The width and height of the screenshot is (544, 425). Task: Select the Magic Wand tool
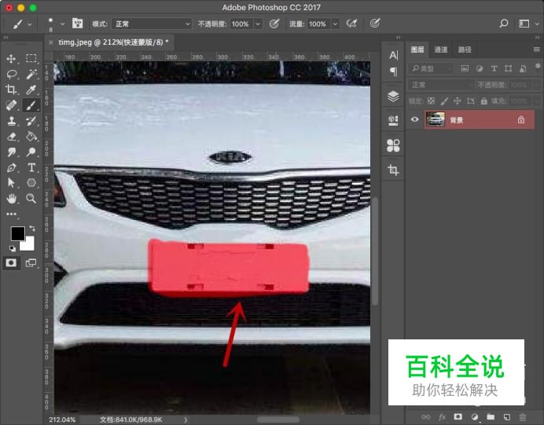click(31, 74)
